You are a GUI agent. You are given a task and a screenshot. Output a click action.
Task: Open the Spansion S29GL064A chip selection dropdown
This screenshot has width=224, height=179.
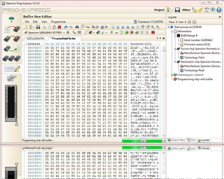coord(64,33)
